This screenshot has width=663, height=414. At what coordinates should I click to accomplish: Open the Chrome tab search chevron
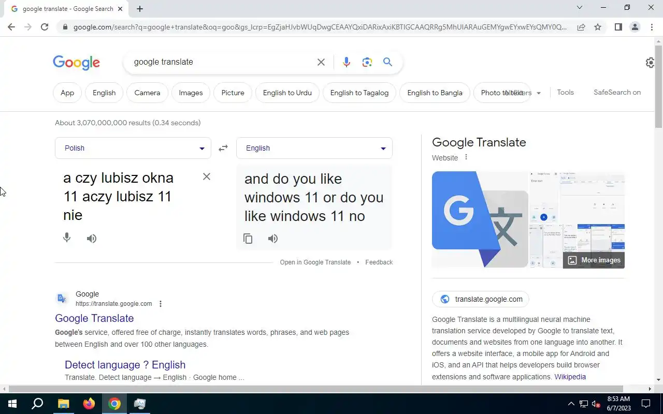(580, 8)
